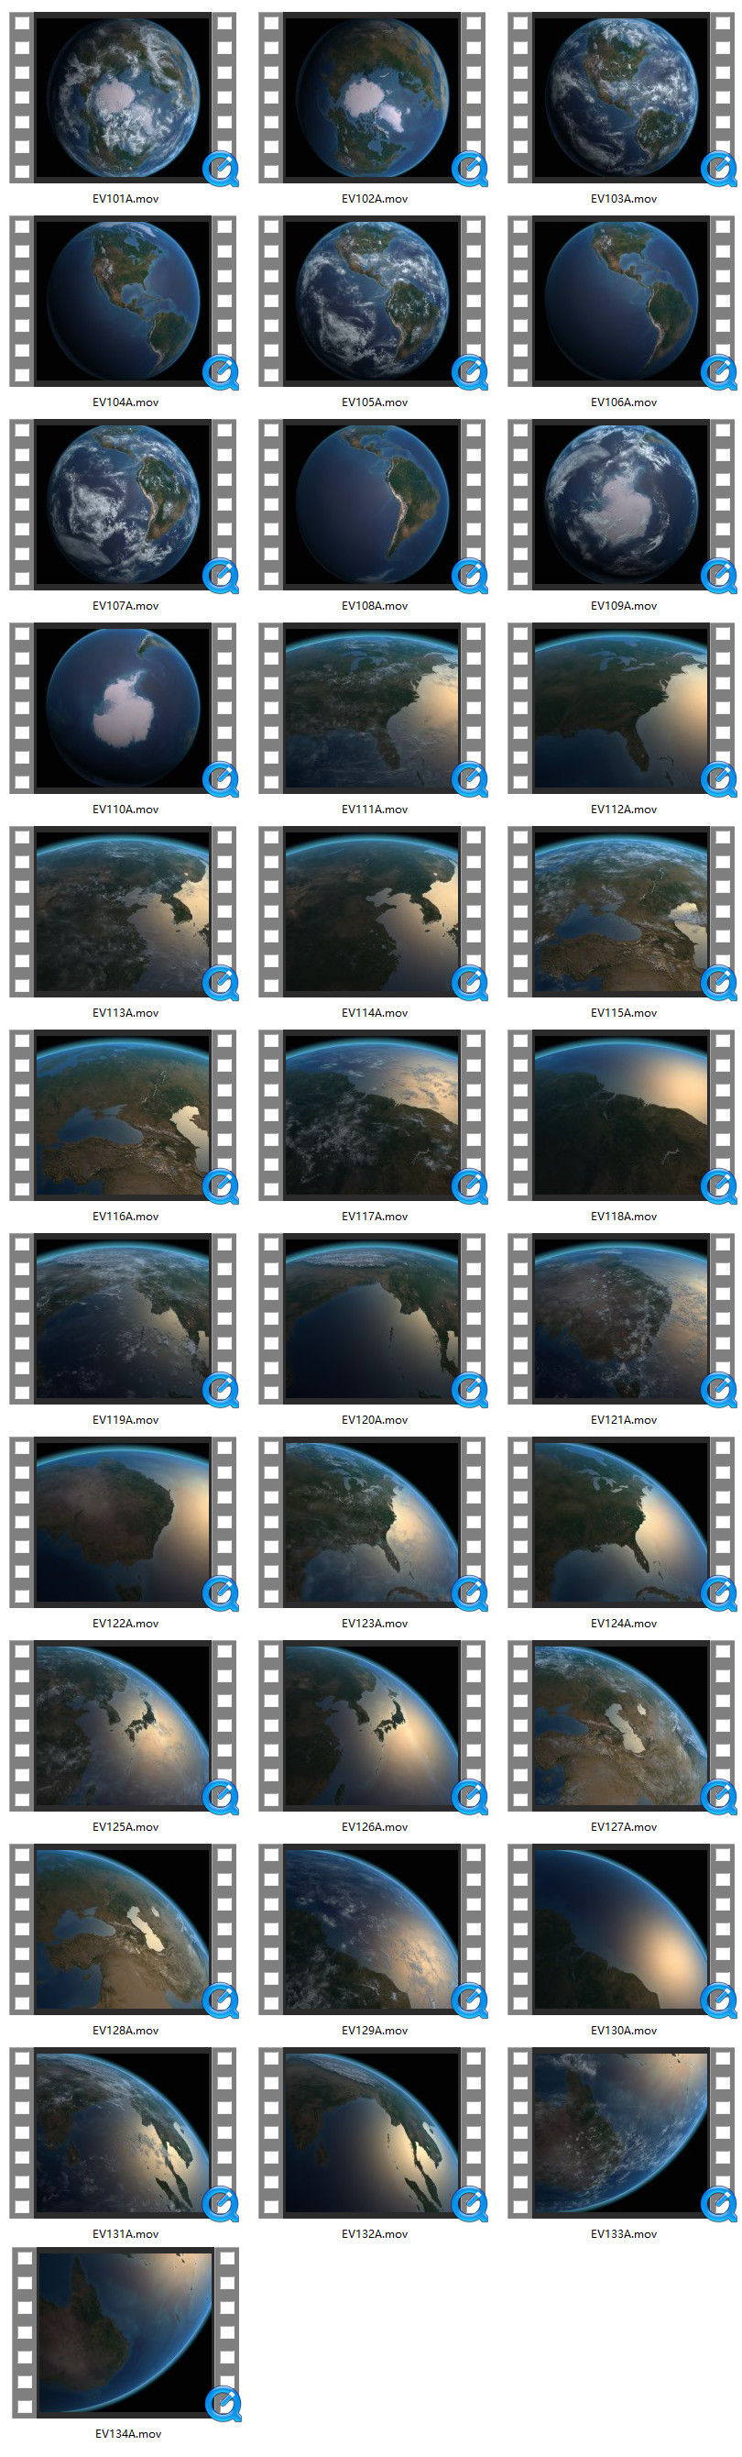
Task: Click the EV103A.mov film thumbnail
Action: click(x=621, y=97)
